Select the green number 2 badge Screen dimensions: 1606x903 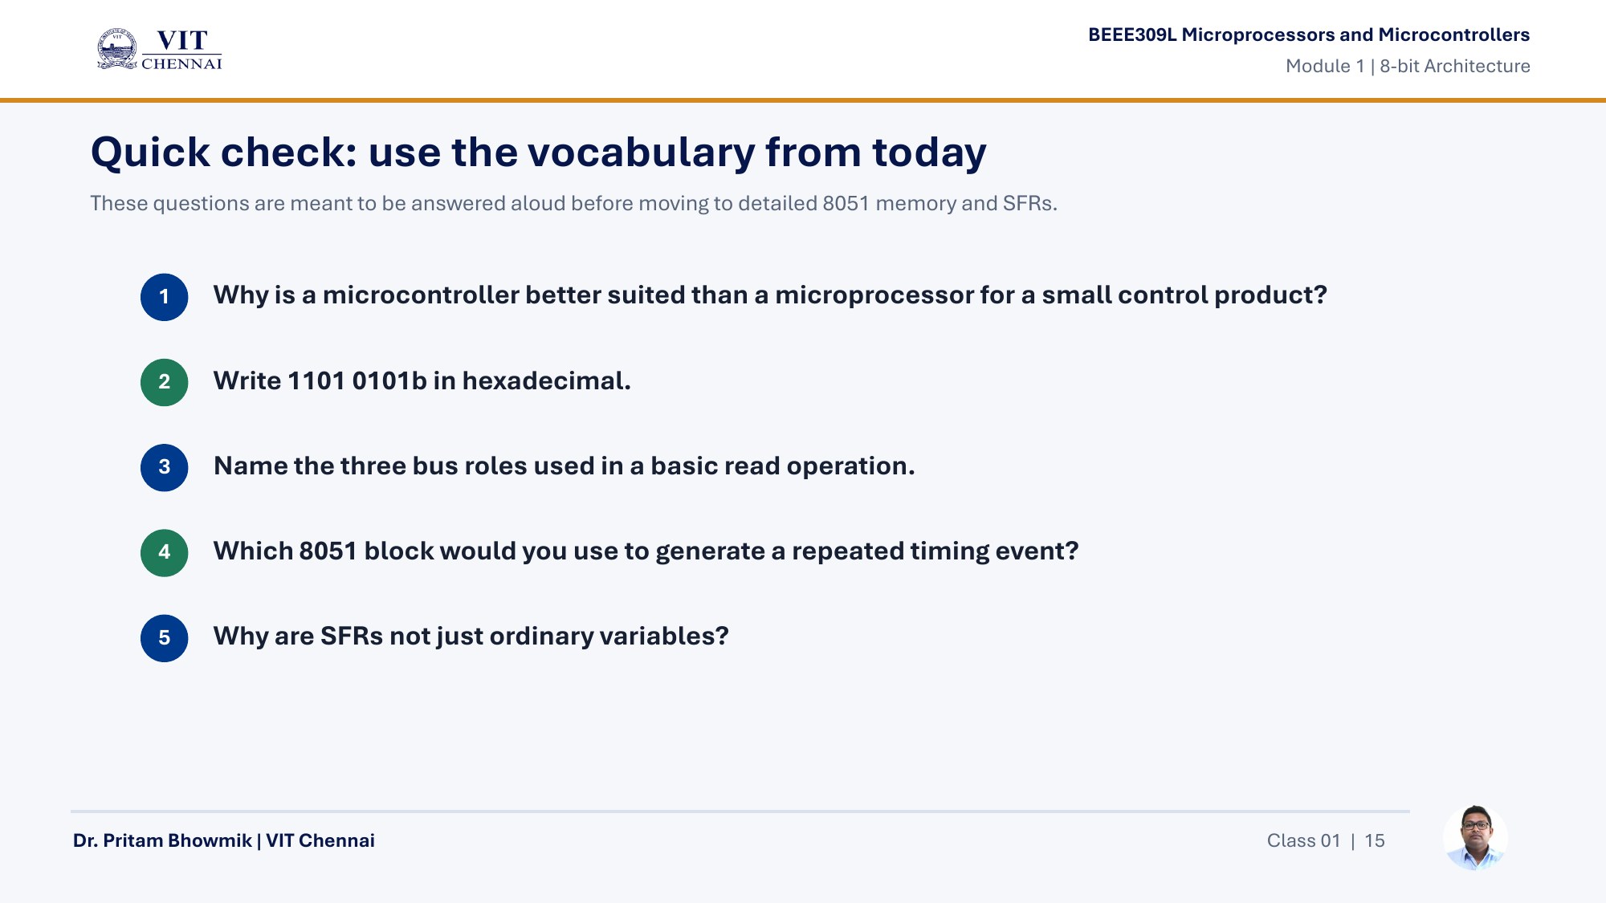[165, 382]
